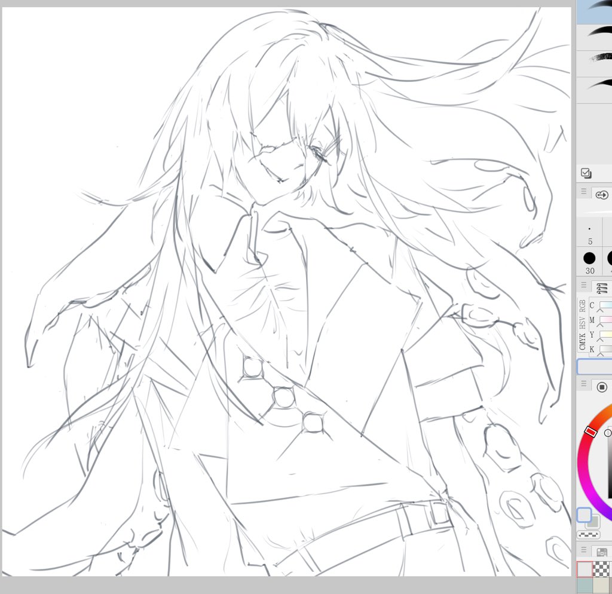Adjust the K black slider
This screenshot has width=612, height=594.
606,350
